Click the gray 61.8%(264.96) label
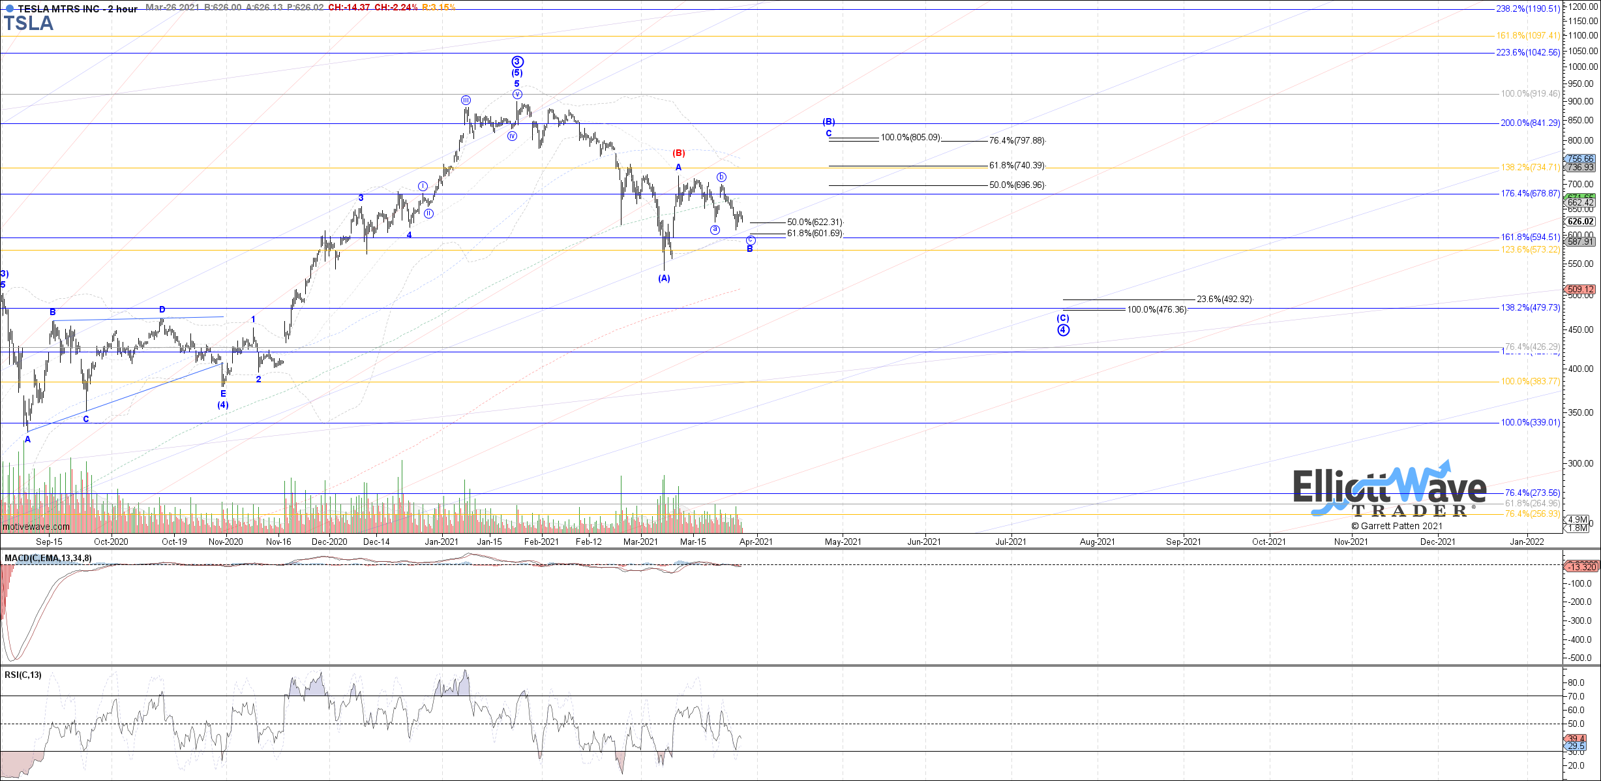1601x781 pixels. 1533,504
